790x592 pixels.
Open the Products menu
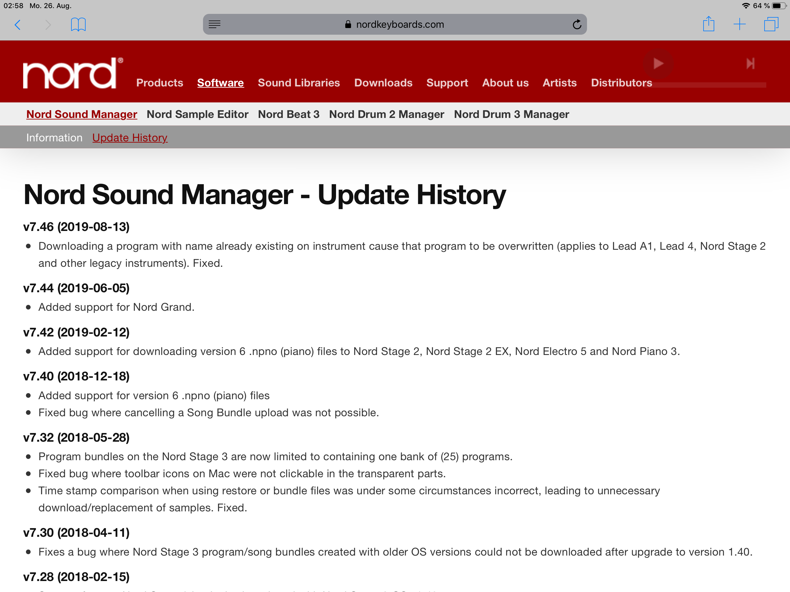tap(160, 83)
